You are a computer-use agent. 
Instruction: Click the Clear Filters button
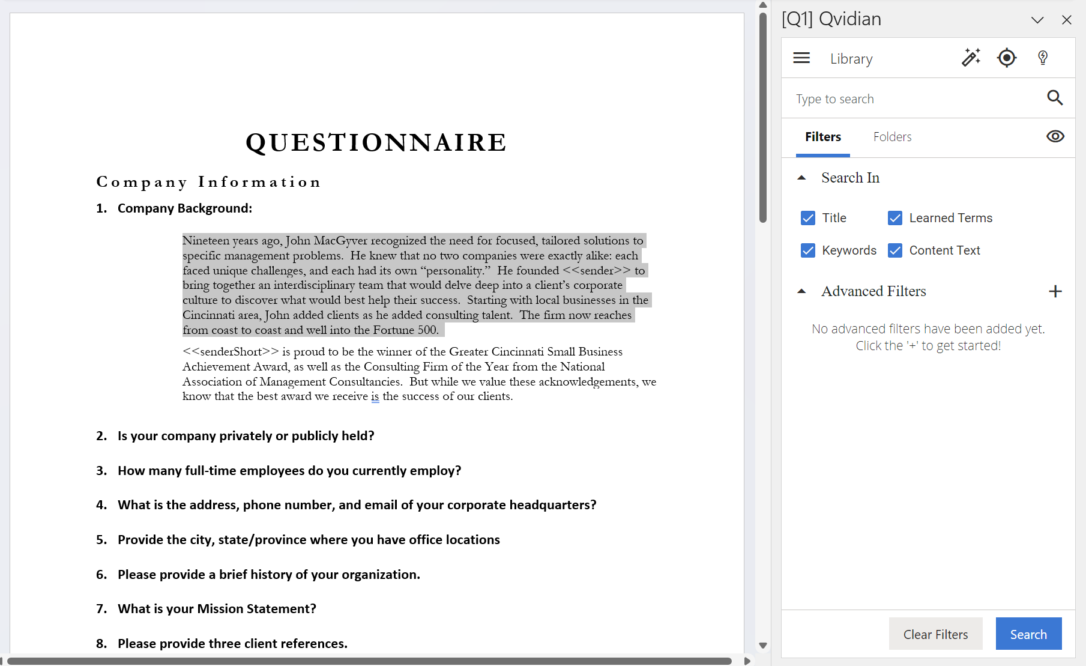(x=935, y=634)
